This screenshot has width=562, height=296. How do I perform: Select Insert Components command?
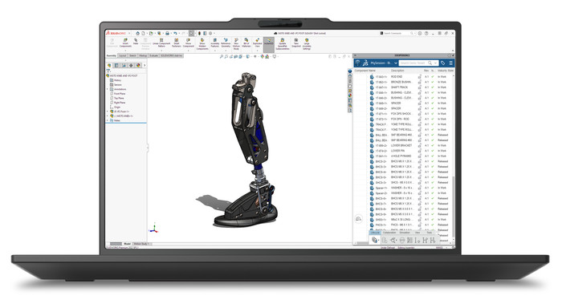click(125, 43)
